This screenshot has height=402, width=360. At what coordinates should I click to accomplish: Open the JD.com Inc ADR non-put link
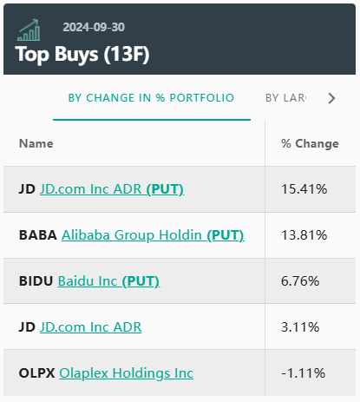[91, 327]
